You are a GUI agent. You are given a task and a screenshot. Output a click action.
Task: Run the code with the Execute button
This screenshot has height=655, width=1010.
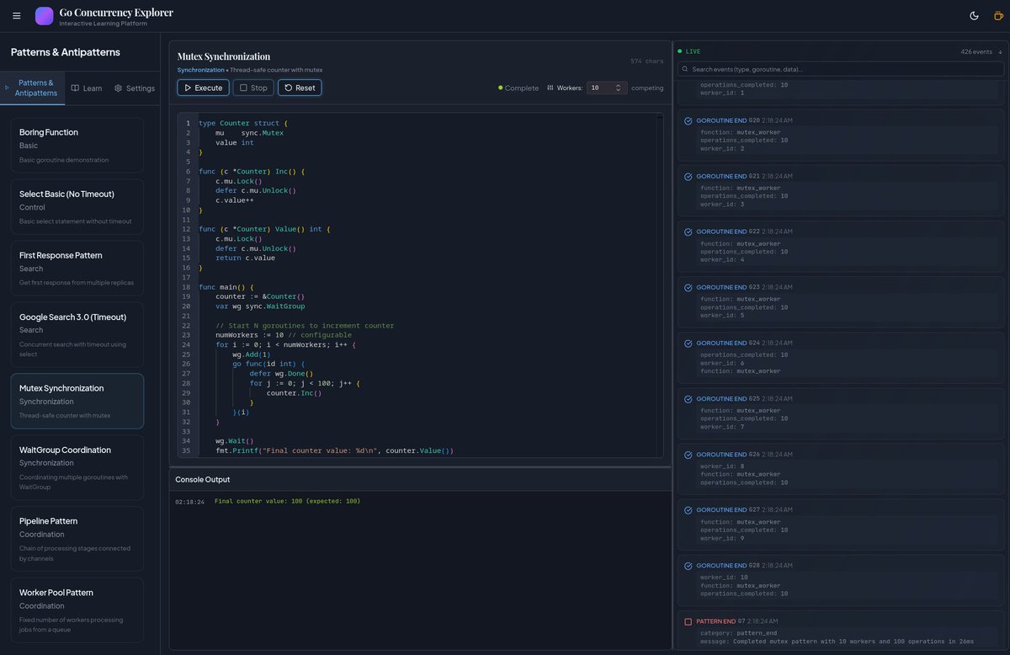point(203,88)
